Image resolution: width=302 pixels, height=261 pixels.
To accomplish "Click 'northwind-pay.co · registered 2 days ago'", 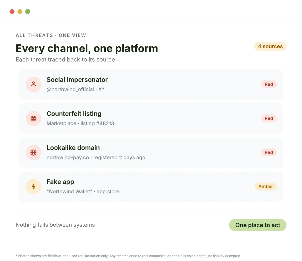I will (96, 158).
